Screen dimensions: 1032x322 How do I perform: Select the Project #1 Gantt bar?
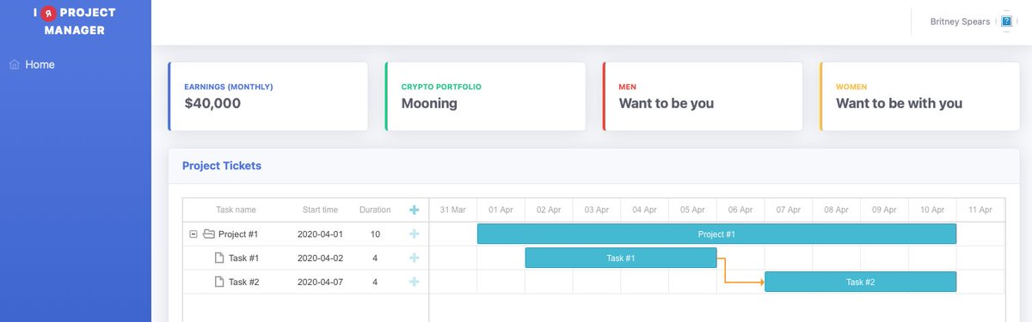tap(716, 234)
